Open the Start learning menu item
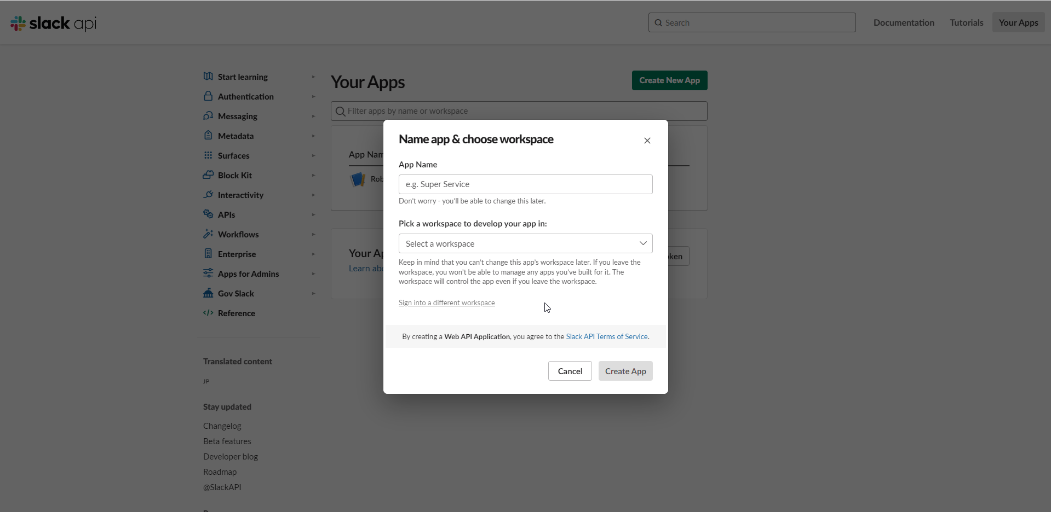The width and height of the screenshot is (1051, 512). [x=243, y=77]
